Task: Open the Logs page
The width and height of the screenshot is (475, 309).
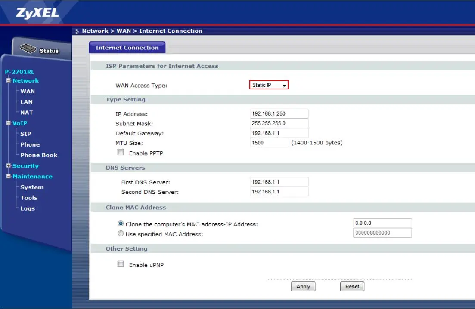Action: [x=28, y=208]
